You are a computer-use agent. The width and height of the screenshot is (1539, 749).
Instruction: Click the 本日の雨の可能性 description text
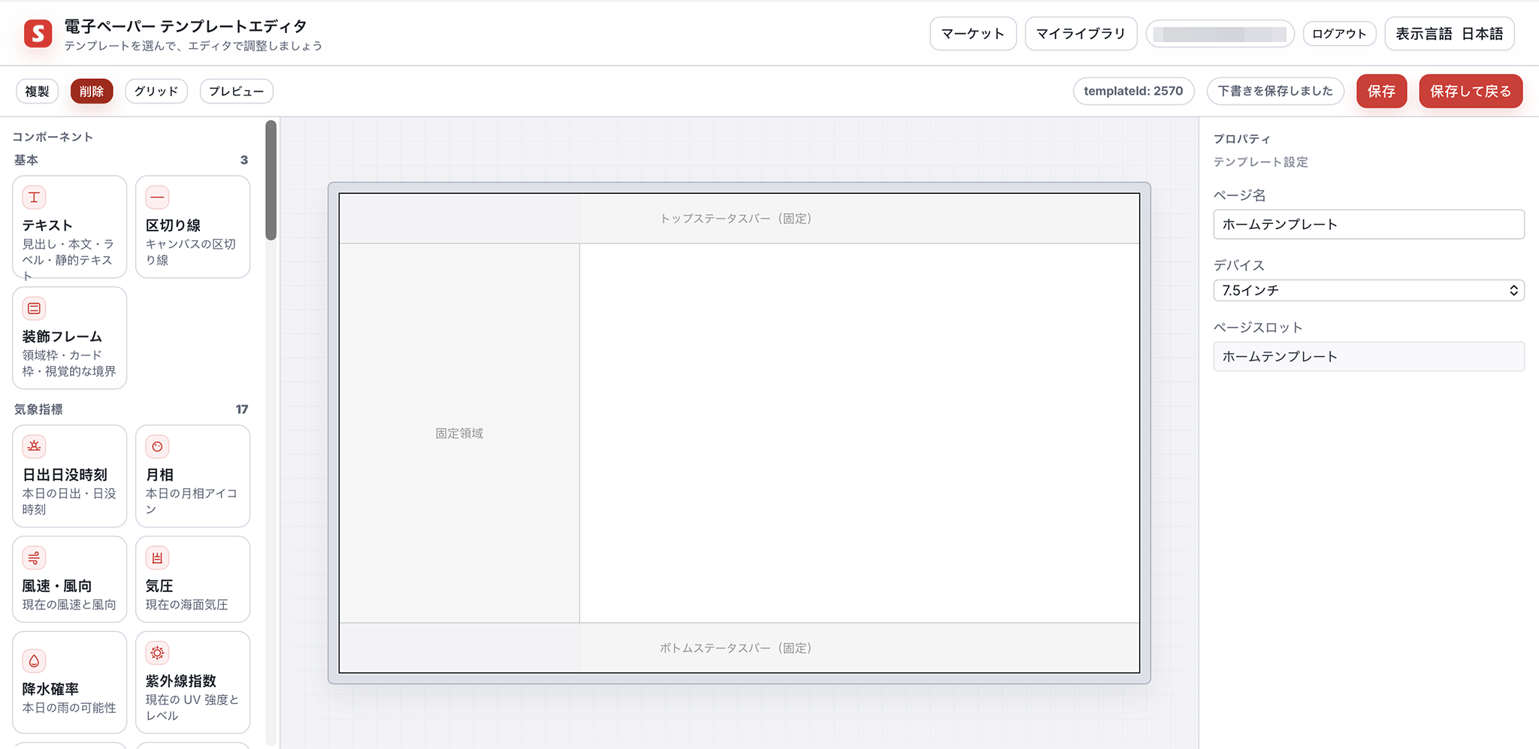coord(69,708)
